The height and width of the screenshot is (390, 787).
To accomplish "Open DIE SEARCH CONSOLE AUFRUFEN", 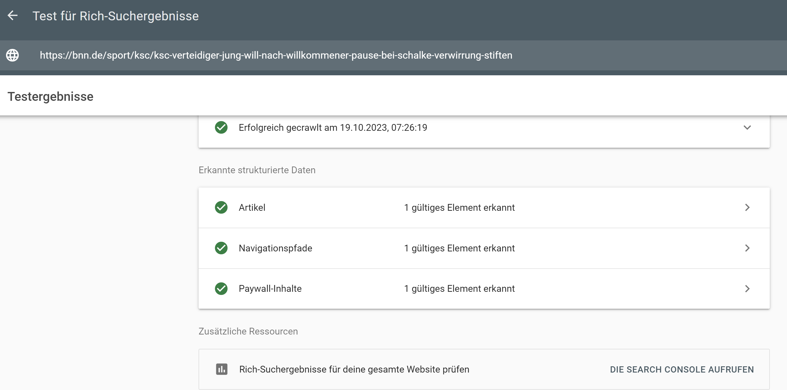I will 682,369.
